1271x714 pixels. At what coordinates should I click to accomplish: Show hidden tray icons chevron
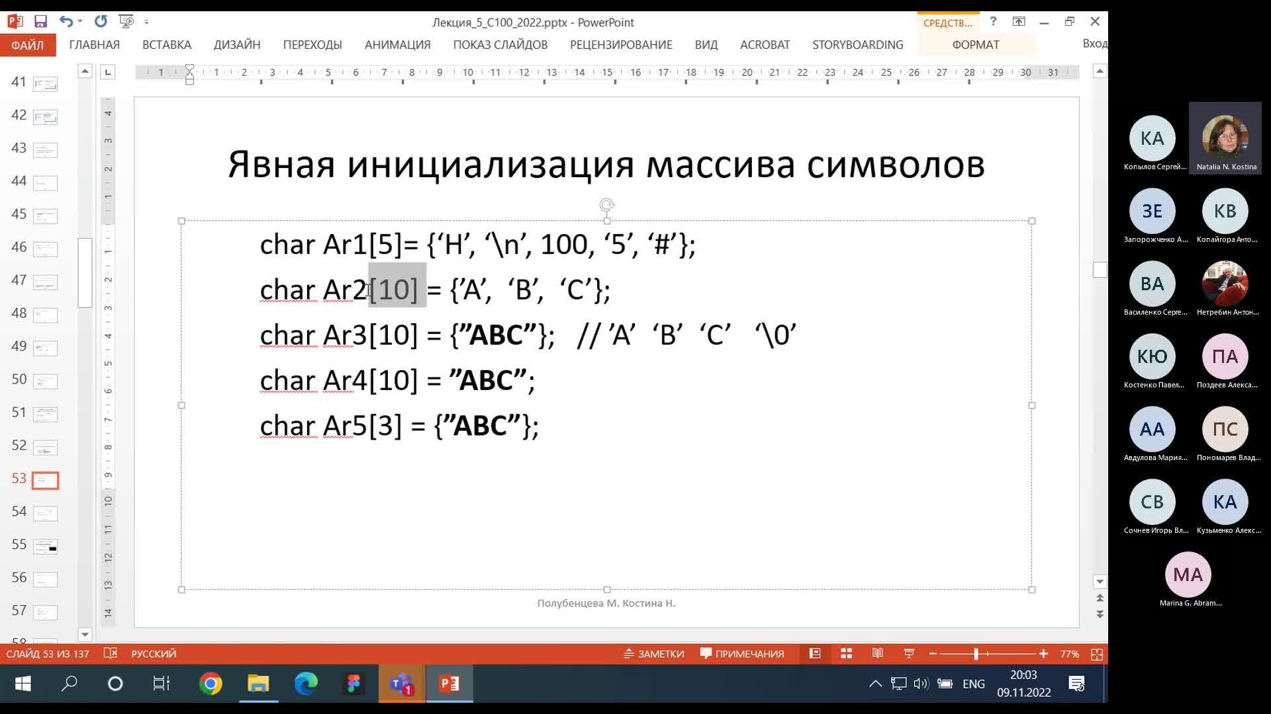[875, 684]
